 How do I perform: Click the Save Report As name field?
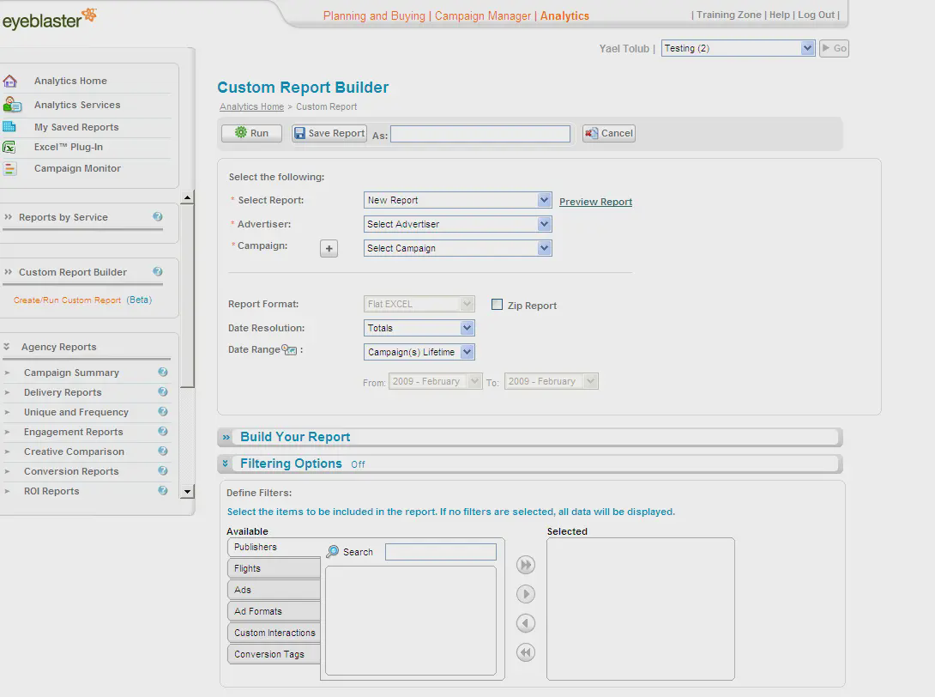click(x=480, y=134)
